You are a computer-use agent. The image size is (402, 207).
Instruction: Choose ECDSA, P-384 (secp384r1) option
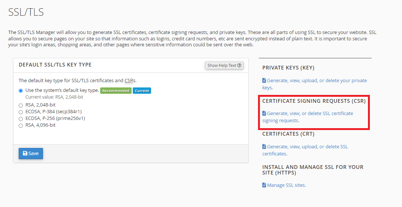tap(21, 112)
